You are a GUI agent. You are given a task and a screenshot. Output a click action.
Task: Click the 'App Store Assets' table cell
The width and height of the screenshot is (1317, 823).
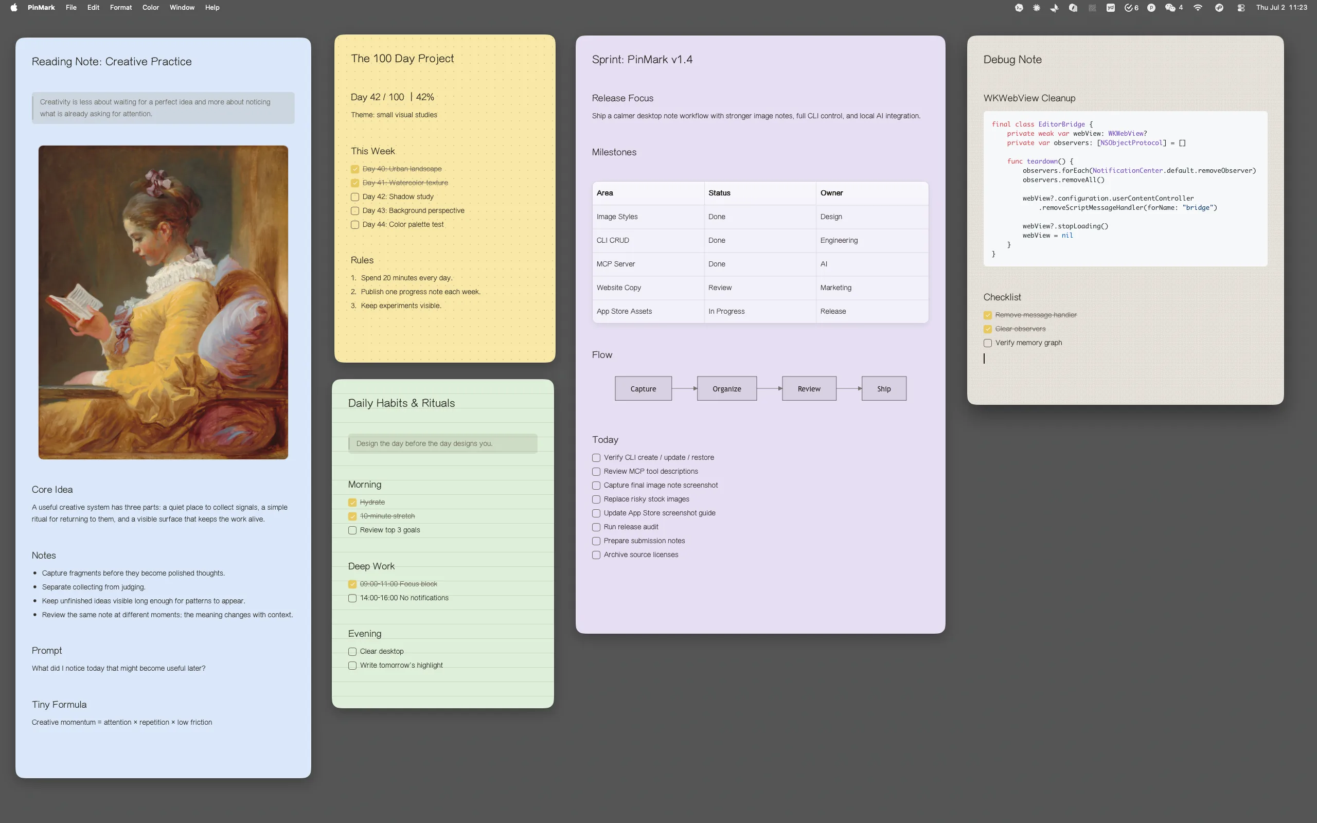[x=648, y=311]
